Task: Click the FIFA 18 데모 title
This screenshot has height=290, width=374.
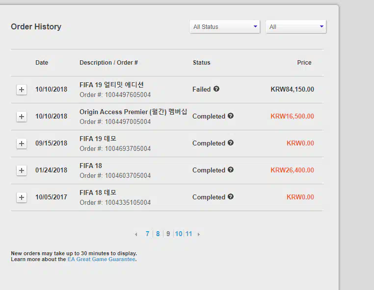Action: [98, 193]
